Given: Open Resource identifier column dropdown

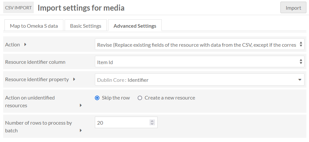Looking at the screenshot, I should coord(200,62).
